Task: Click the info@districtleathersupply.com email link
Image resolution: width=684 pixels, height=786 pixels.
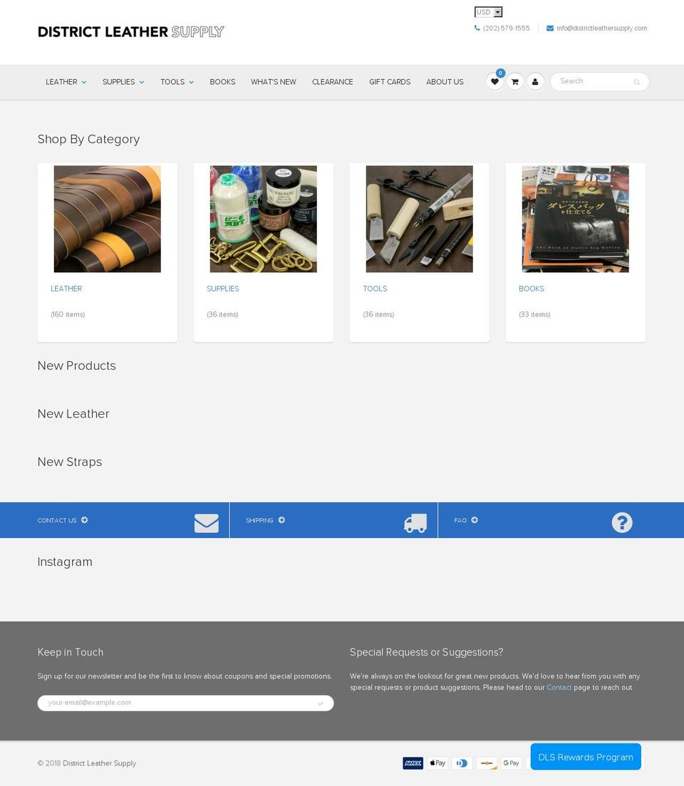Action: (x=601, y=28)
